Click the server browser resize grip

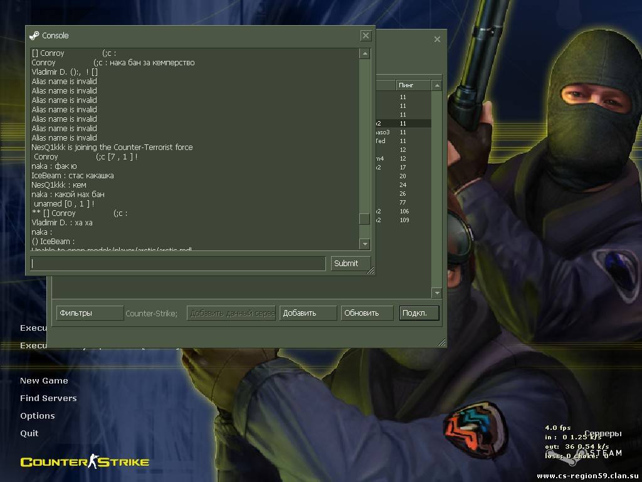[441, 342]
